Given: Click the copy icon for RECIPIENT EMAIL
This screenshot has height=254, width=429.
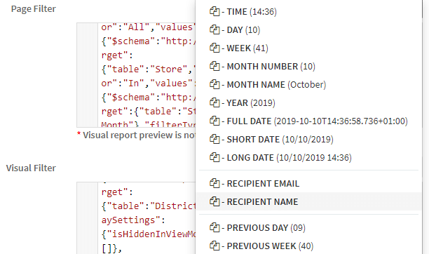Looking at the screenshot, I should [214, 183].
